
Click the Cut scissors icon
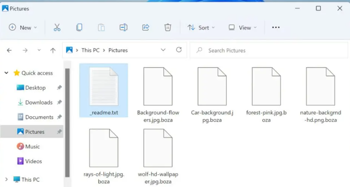click(x=57, y=28)
